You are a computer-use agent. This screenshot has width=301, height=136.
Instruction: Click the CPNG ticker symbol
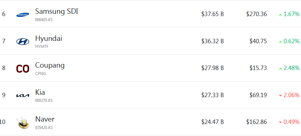41,74
